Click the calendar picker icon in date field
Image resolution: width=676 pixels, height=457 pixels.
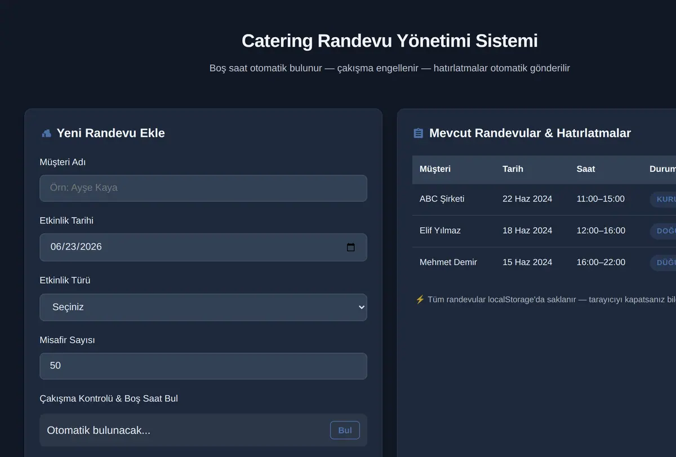350,247
